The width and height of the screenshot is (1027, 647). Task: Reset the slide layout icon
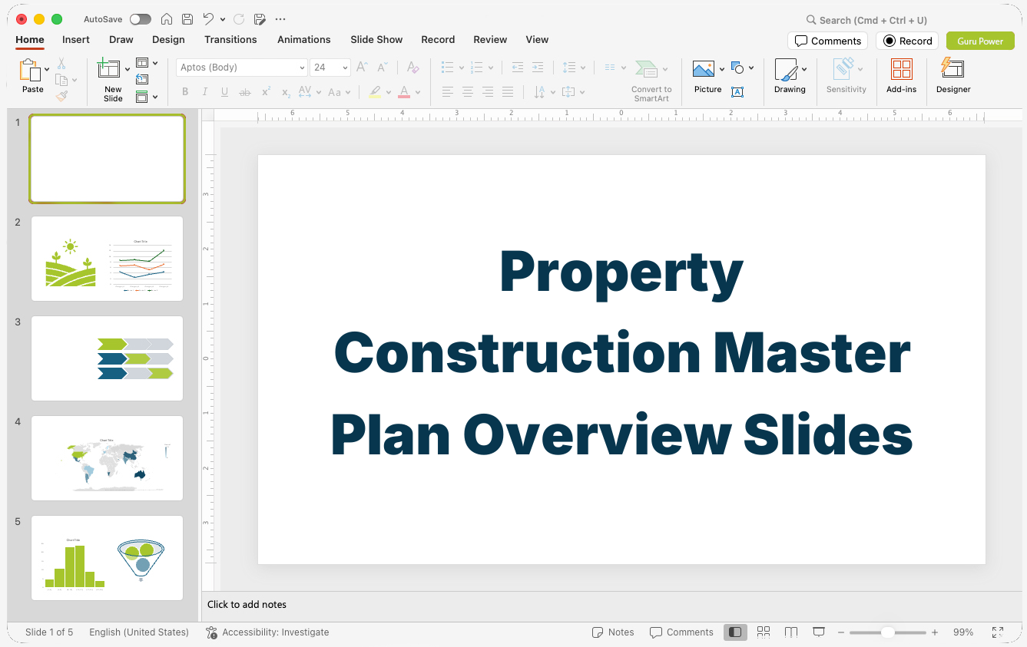tap(142, 79)
